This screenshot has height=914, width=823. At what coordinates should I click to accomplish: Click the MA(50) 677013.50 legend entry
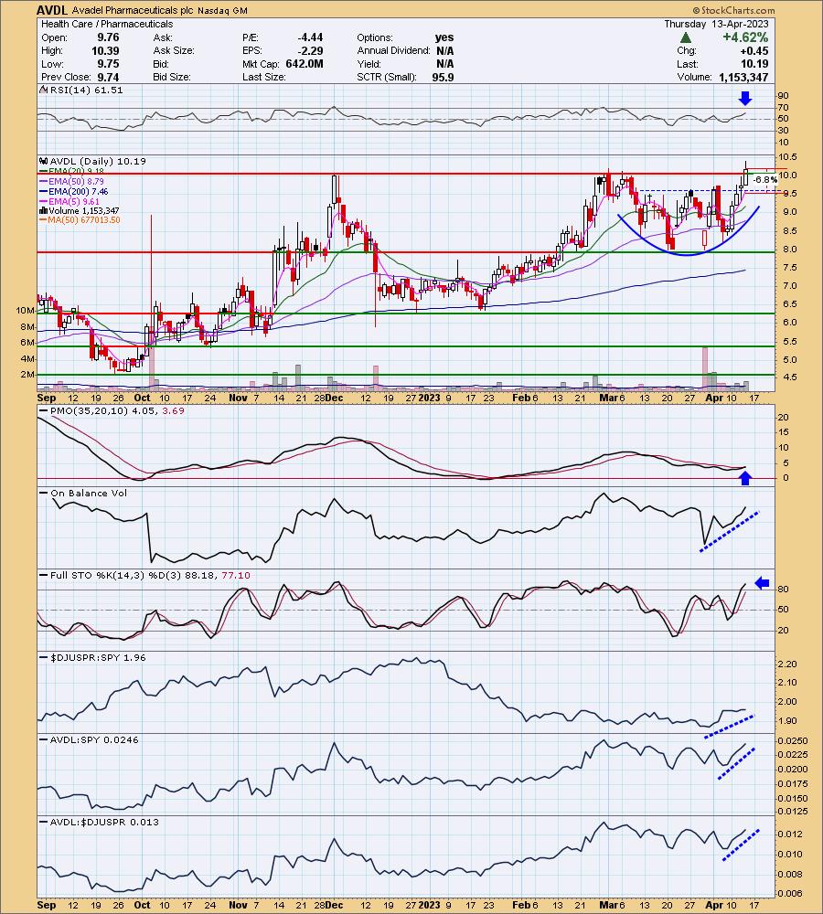80,219
